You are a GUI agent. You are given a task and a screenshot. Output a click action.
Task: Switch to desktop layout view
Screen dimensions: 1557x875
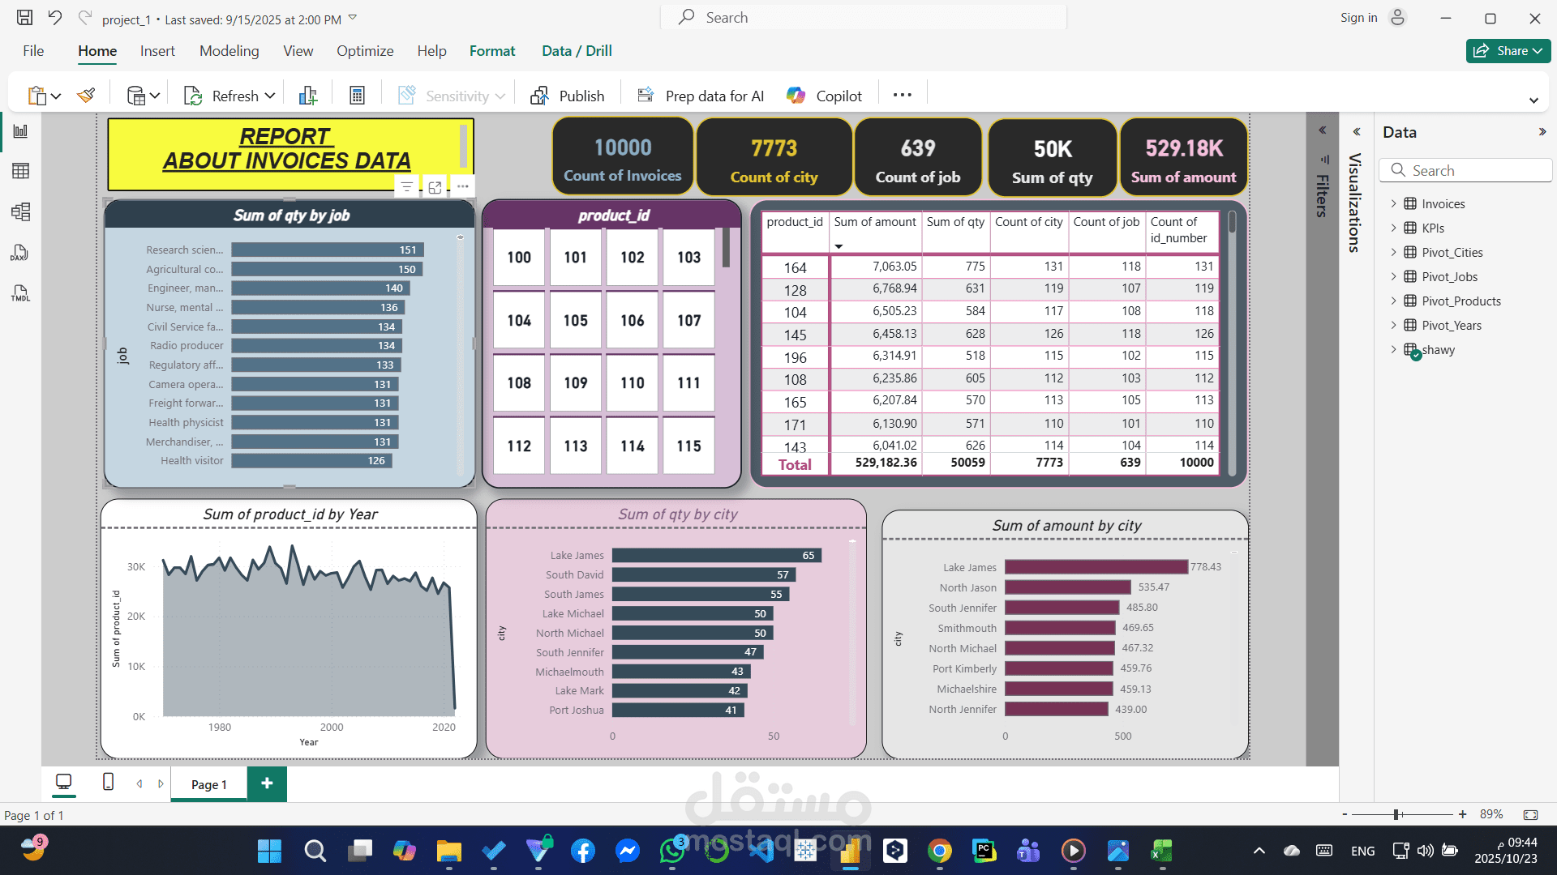63,783
